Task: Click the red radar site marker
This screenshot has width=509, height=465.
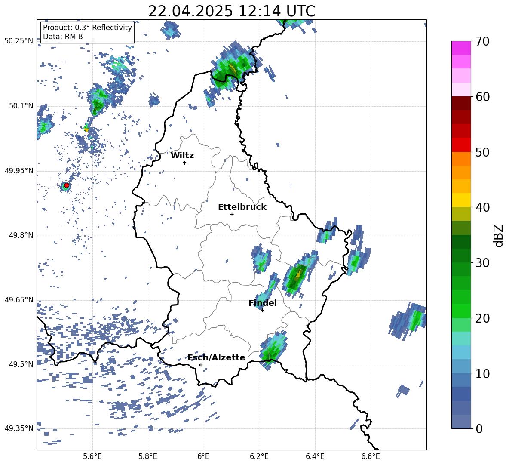Action: 67,185
